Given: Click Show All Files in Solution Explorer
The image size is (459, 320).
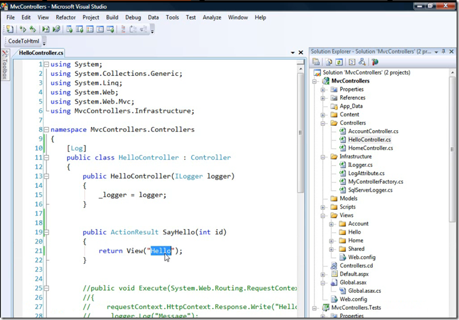Looking at the screenshot, I should coord(329,62).
